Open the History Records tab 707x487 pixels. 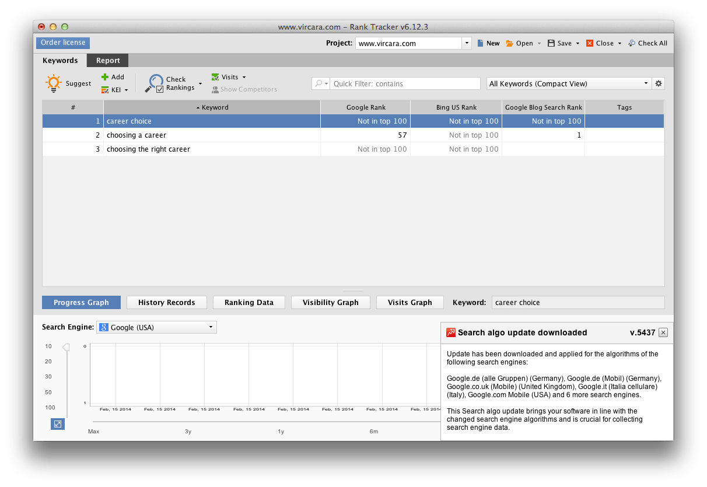(x=166, y=302)
